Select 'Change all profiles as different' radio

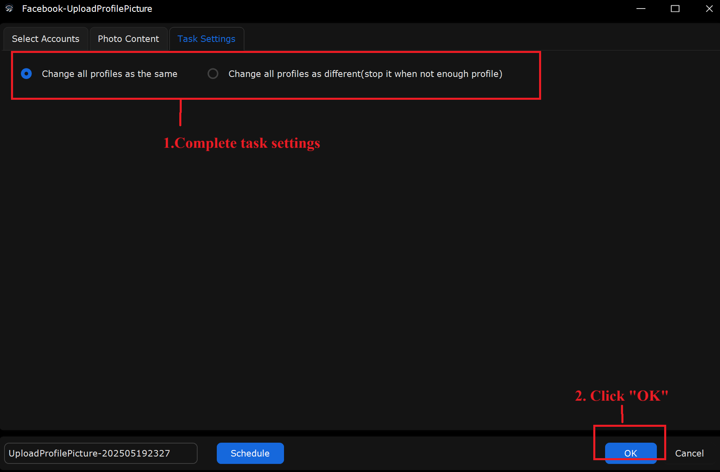coord(213,74)
